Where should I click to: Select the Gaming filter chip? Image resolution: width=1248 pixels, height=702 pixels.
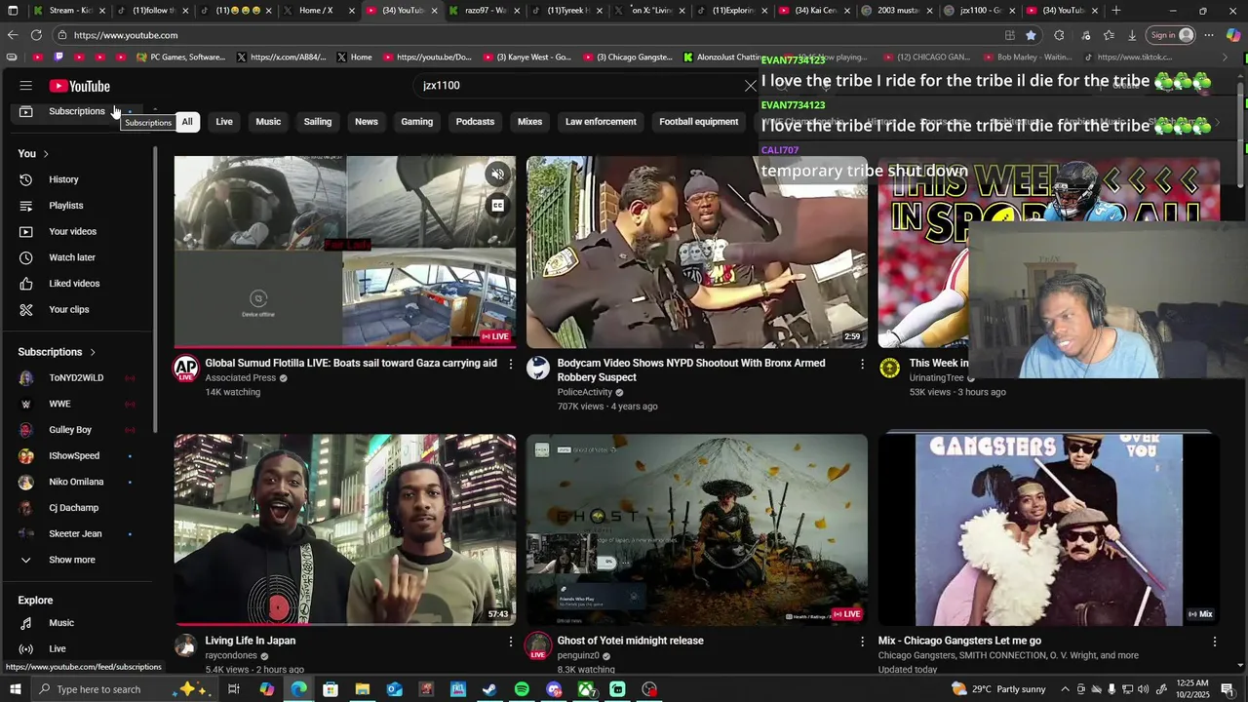(416, 122)
